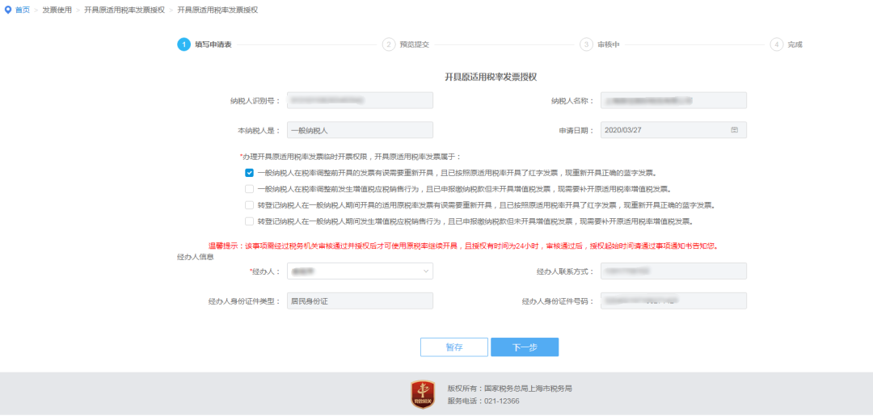Click the 申请日期 field showing 2020/03/27
The height and width of the screenshot is (416, 873).
coord(673,130)
